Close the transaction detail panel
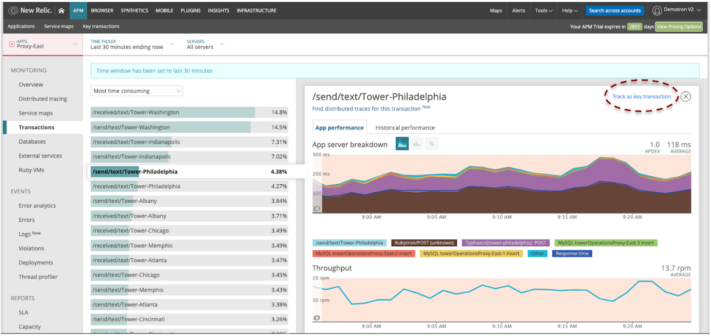This screenshot has width=711, height=336. [x=686, y=96]
